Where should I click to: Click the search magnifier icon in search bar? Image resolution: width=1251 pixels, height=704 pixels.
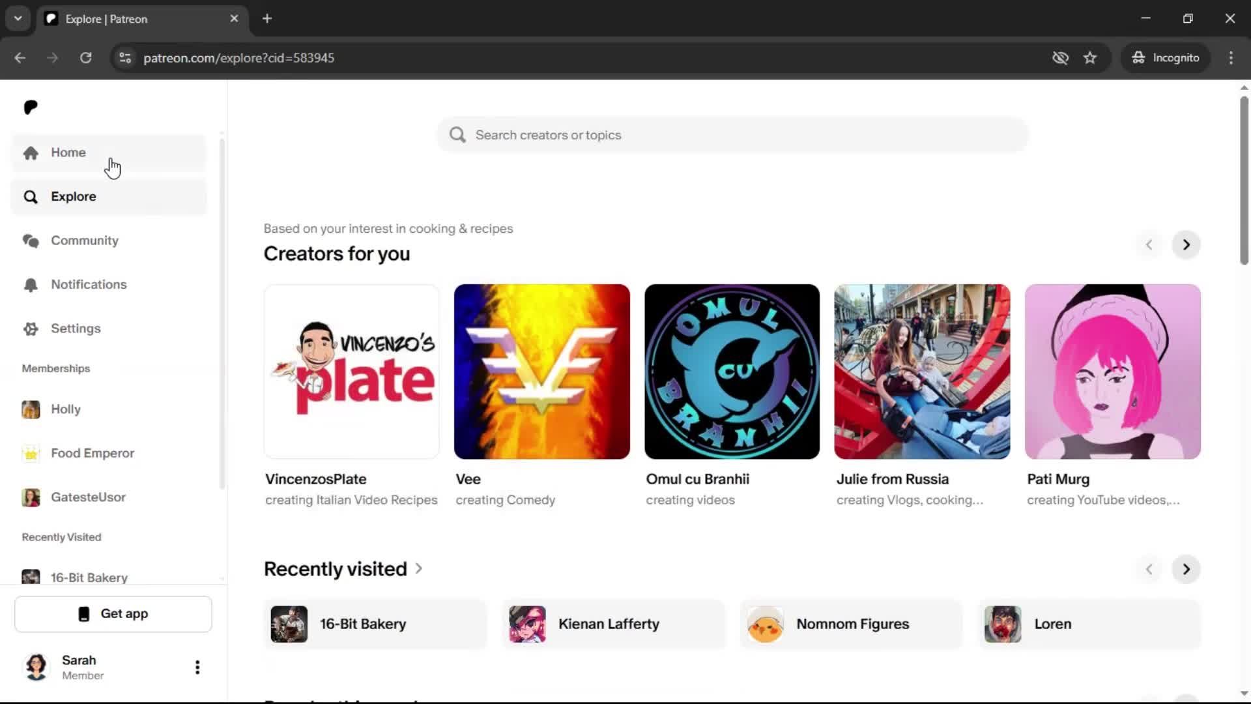[458, 135]
